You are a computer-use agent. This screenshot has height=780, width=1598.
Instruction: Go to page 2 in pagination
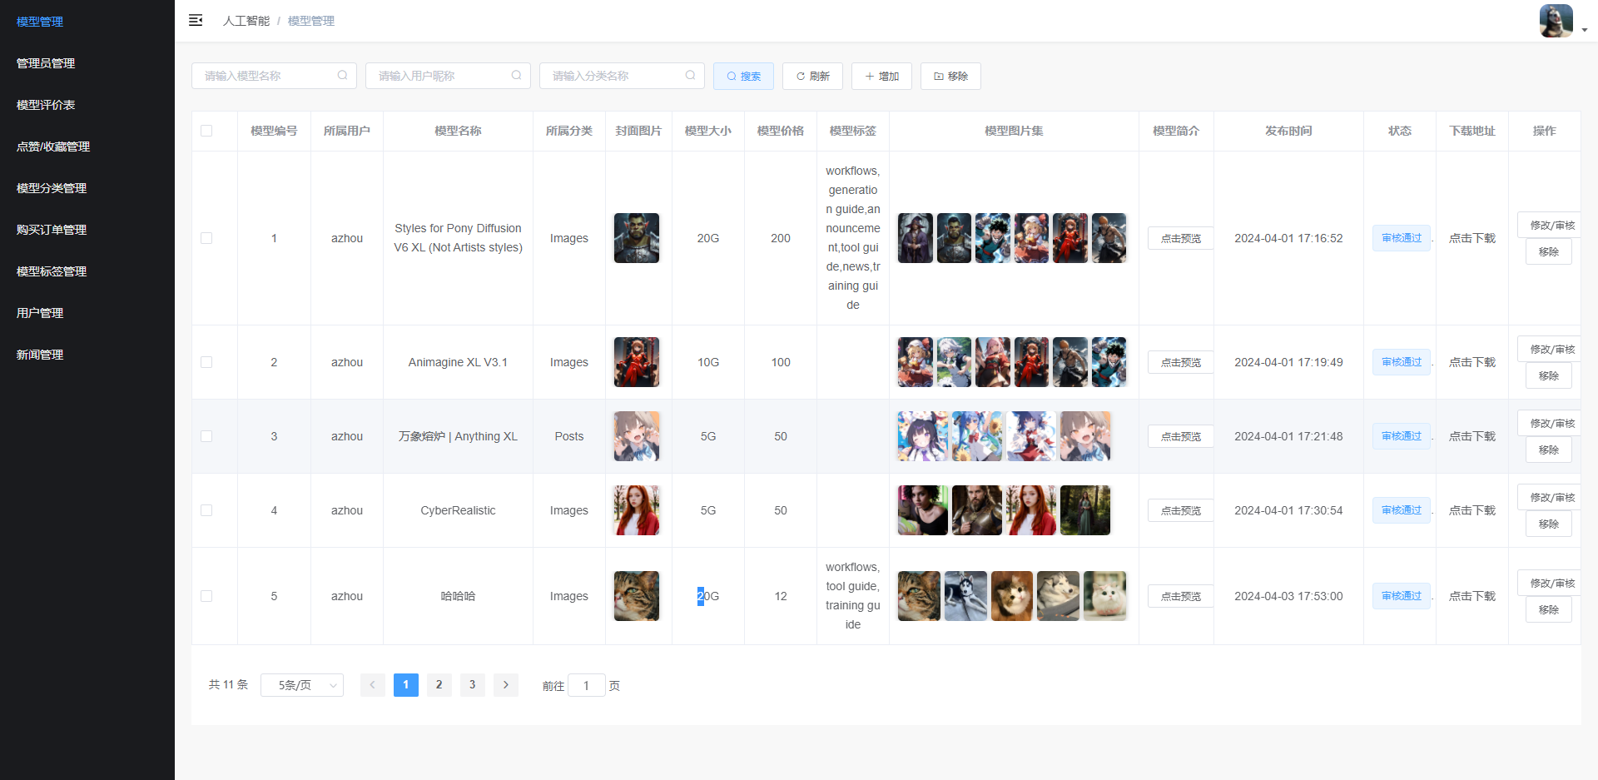pyautogui.click(x=439, y=685)
